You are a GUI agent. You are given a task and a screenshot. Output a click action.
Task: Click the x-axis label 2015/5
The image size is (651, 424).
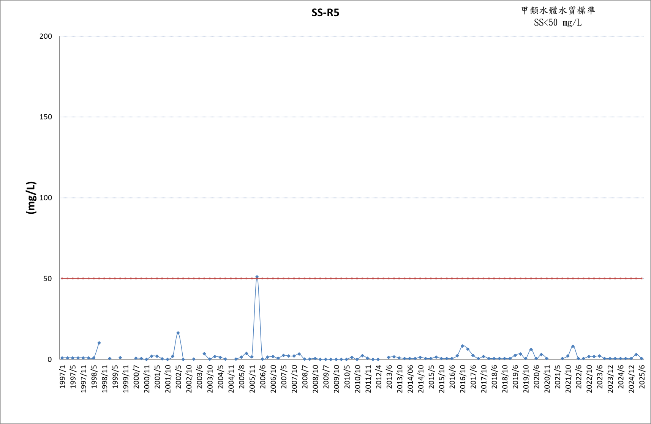(x=431, y=377)
